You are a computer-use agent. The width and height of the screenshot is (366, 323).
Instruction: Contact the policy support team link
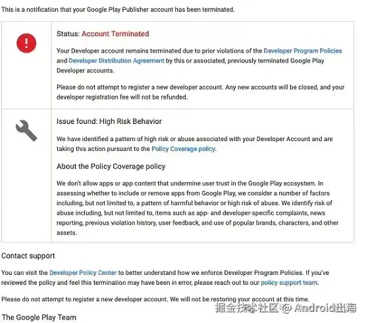click(x=289, y=283)
